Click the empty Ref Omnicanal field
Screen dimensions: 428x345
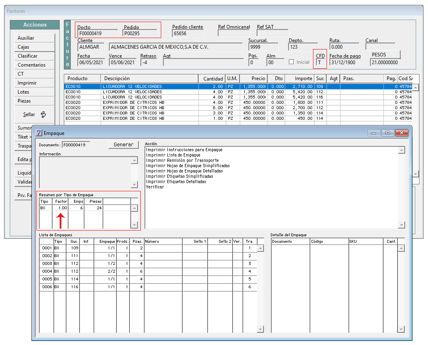coord(234,33)
